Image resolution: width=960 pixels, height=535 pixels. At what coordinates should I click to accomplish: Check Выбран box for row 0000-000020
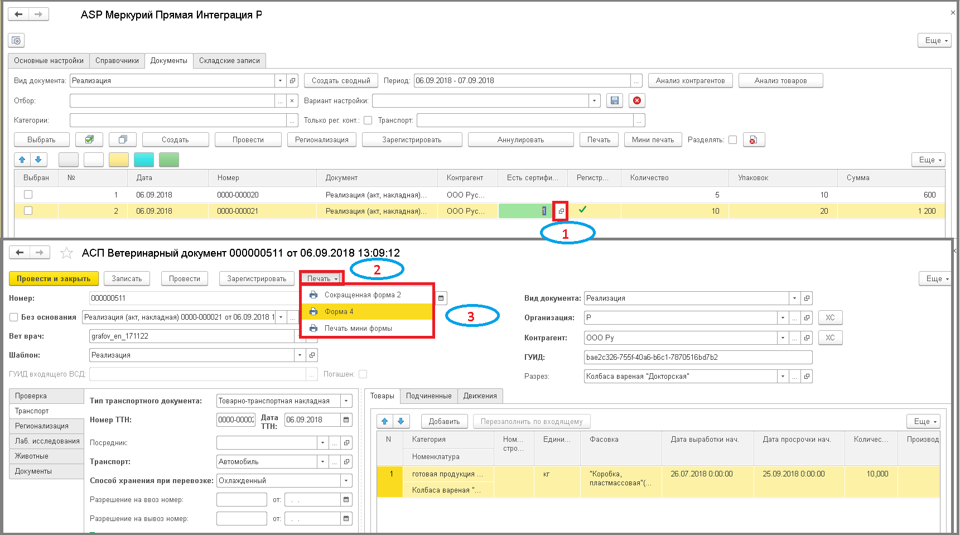pyautogui.click(x=28, y=195)
